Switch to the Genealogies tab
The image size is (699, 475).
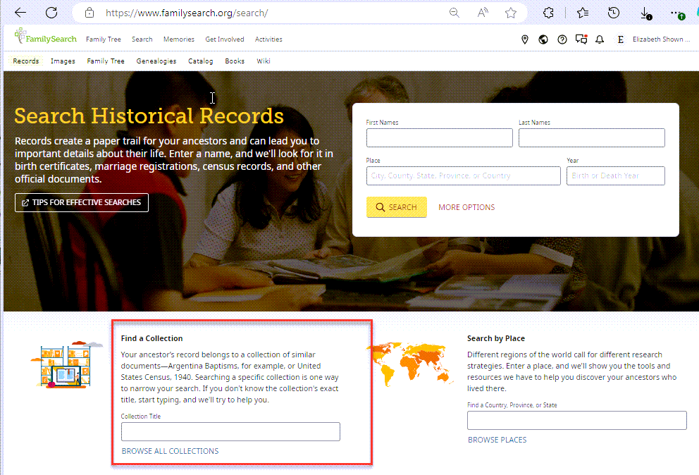point(156,61)
